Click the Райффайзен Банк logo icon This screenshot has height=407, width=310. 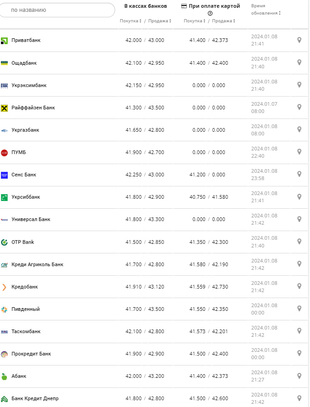point(5,108)
